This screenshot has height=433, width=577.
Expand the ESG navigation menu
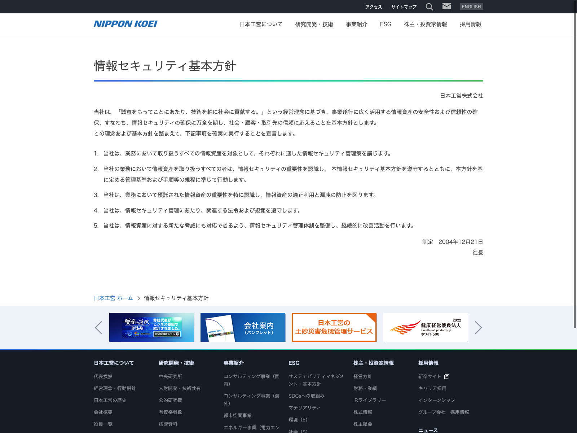tap(386, 24)
